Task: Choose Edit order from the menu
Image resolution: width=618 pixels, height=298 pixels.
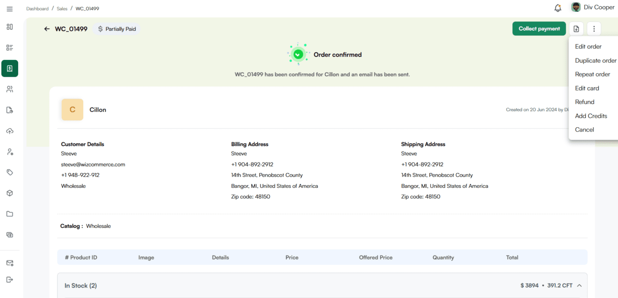Action: [x=588, y=47]
